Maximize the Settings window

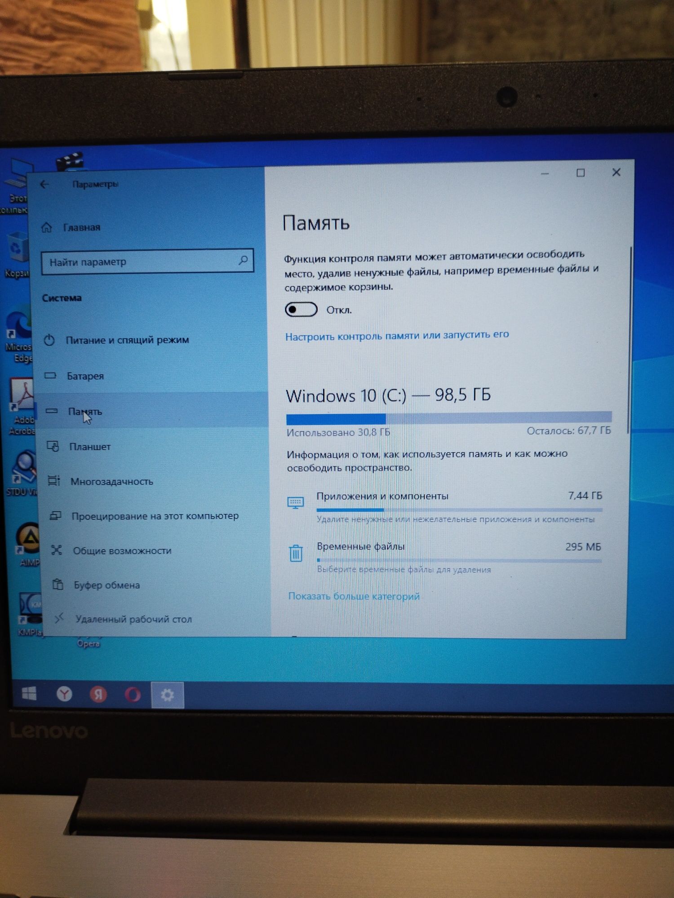pyautogui.click(x=581, y=173)
